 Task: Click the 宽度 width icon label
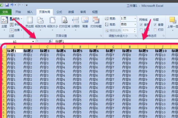[110, 19]
